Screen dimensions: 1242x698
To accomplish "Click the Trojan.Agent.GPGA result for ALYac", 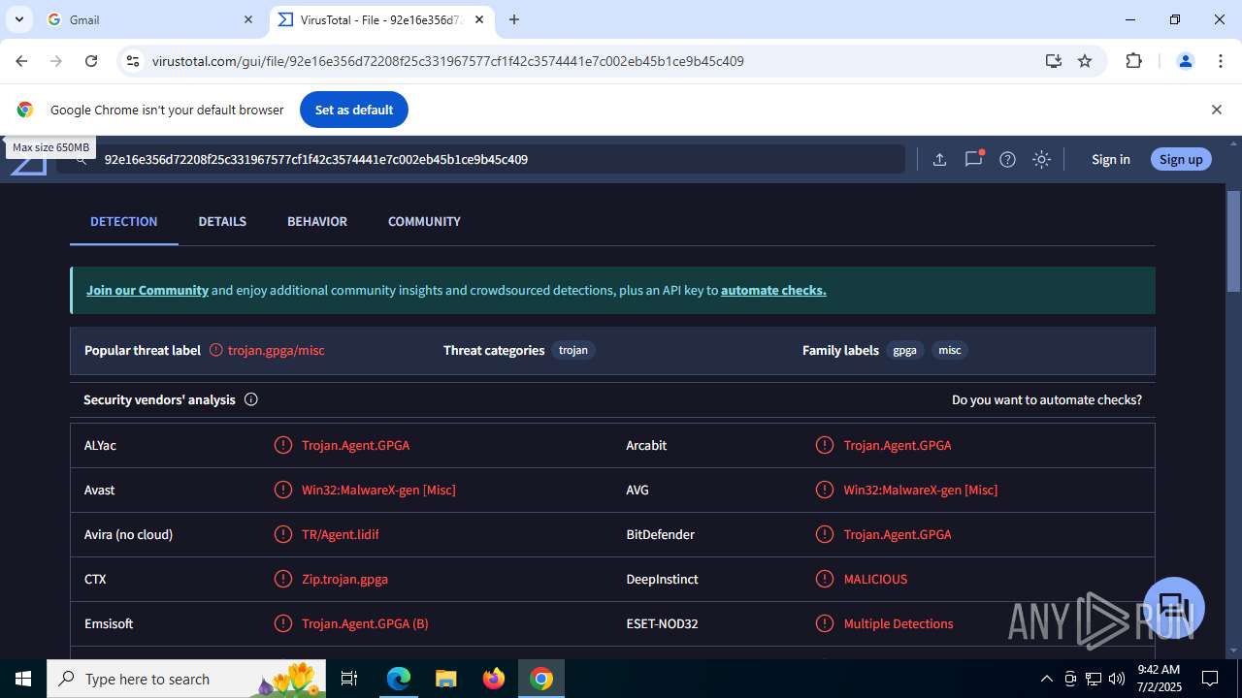I will (x=355, y=445).
